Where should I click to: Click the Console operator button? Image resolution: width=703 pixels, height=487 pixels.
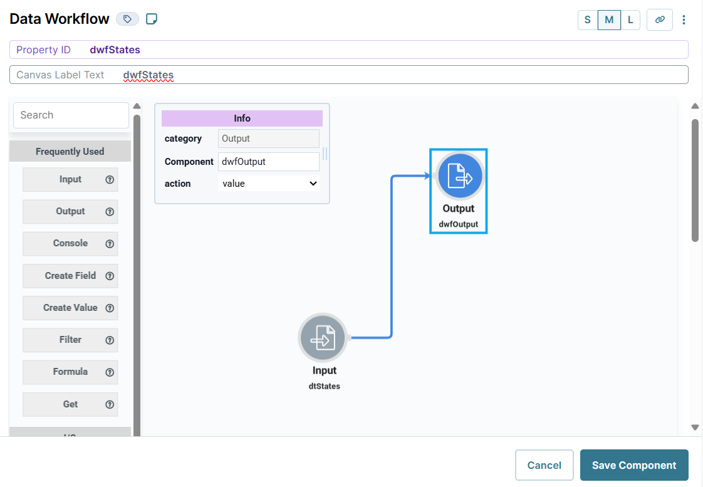70,243
